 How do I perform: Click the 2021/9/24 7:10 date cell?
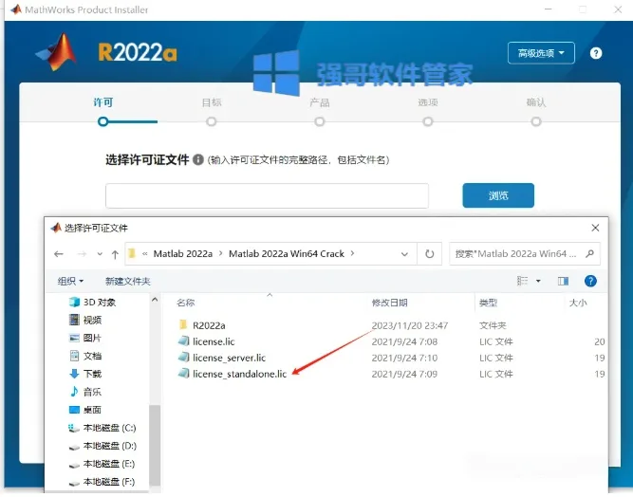coord(404,358)
